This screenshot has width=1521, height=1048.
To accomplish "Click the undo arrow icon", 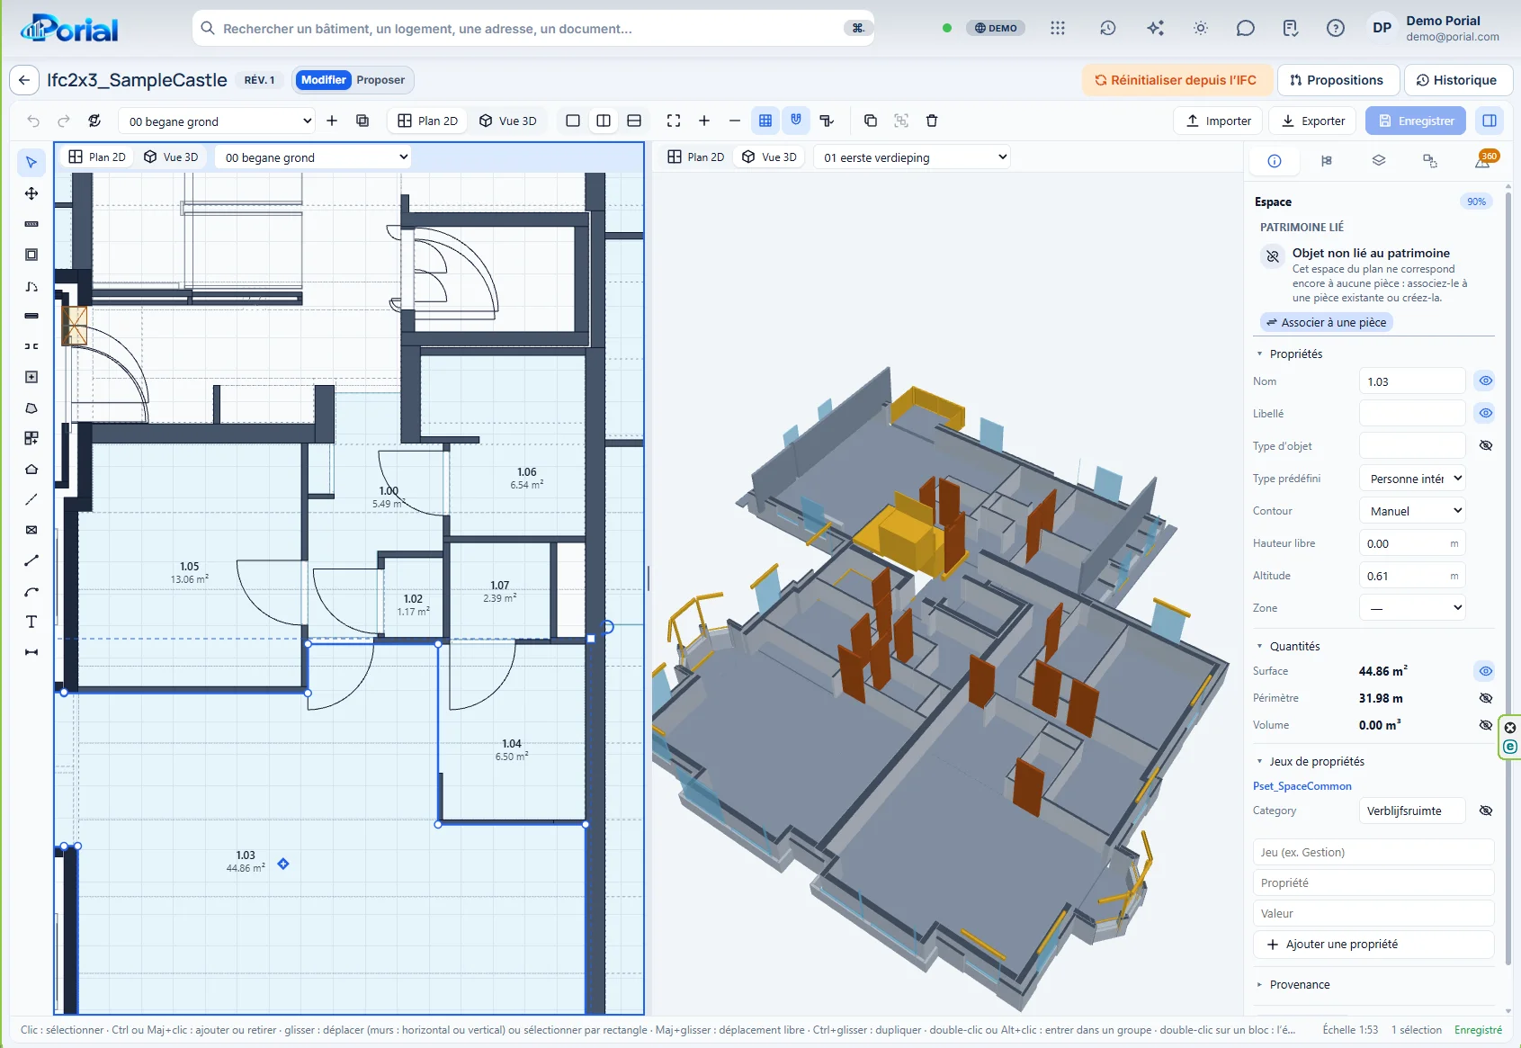I will click(33, 121).
